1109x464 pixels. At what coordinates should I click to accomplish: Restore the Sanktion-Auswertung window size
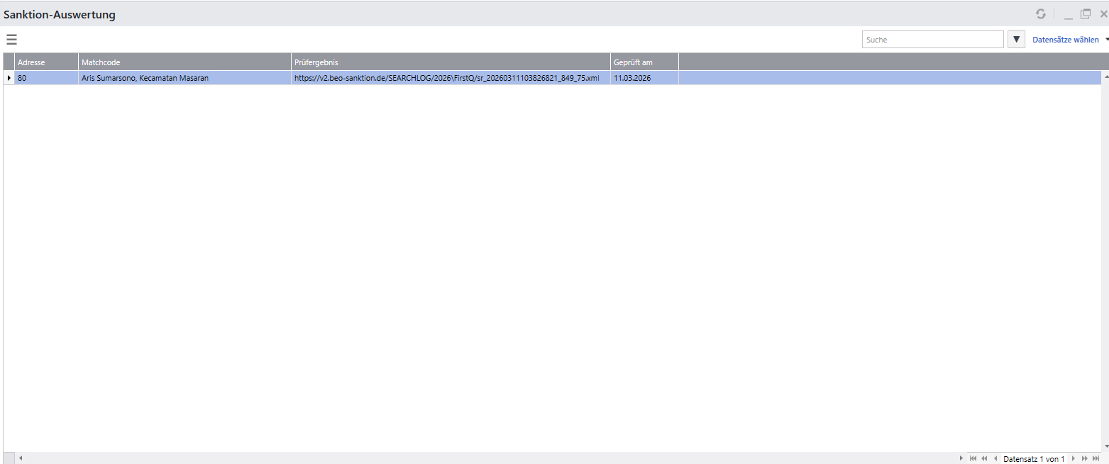coord(1086,14)
